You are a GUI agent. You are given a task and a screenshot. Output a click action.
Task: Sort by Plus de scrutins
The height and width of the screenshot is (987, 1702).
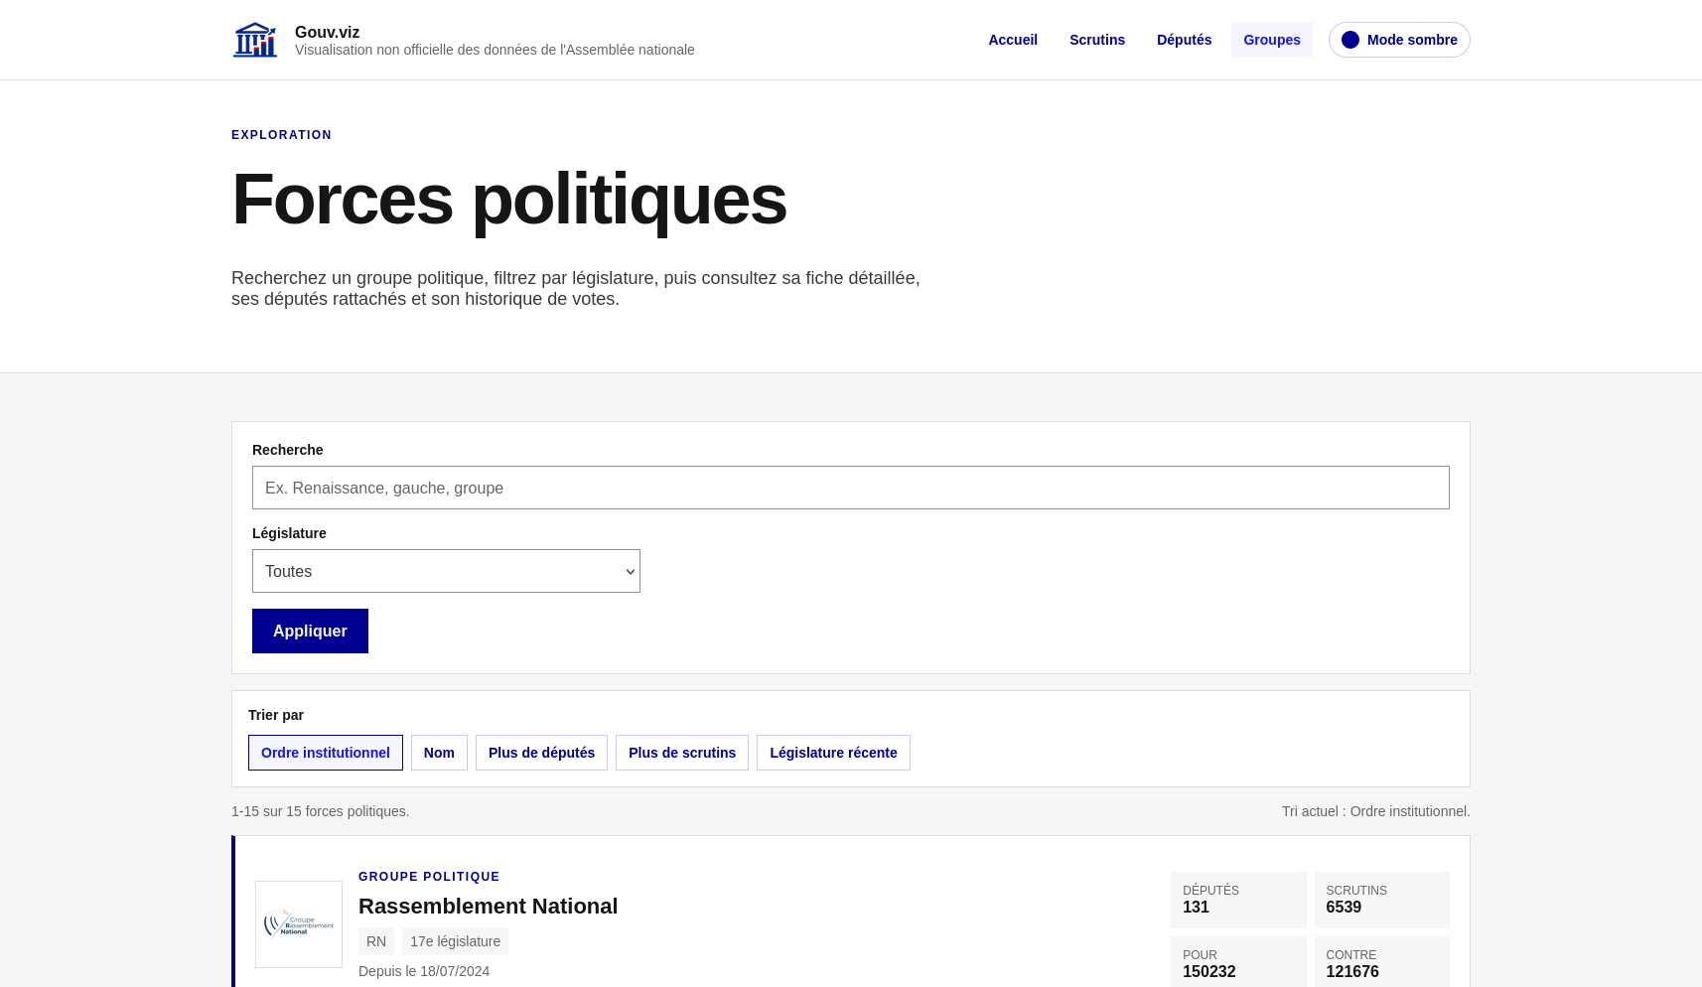682,753
